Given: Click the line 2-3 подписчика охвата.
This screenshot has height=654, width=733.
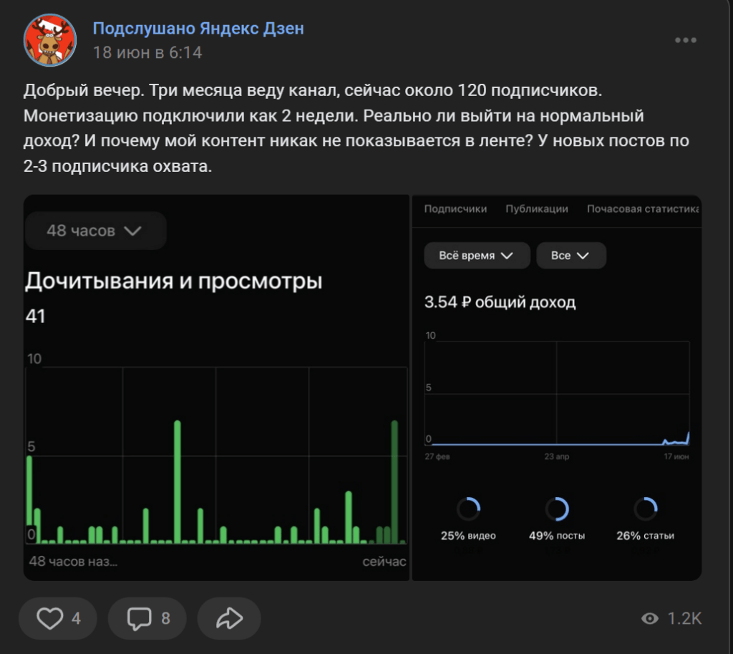Looking at the screenshot, I should point(118,166).
